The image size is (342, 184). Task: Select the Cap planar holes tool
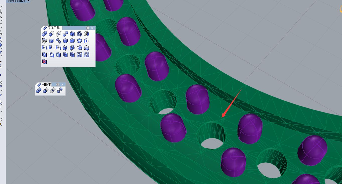pyautogui.click(x=87, y=34)
